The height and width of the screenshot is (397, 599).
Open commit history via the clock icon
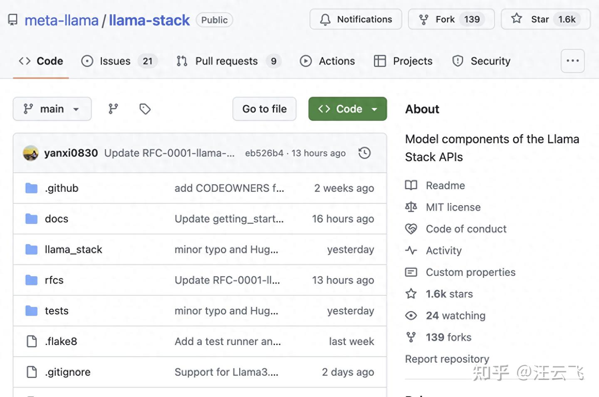pos(364,153)
